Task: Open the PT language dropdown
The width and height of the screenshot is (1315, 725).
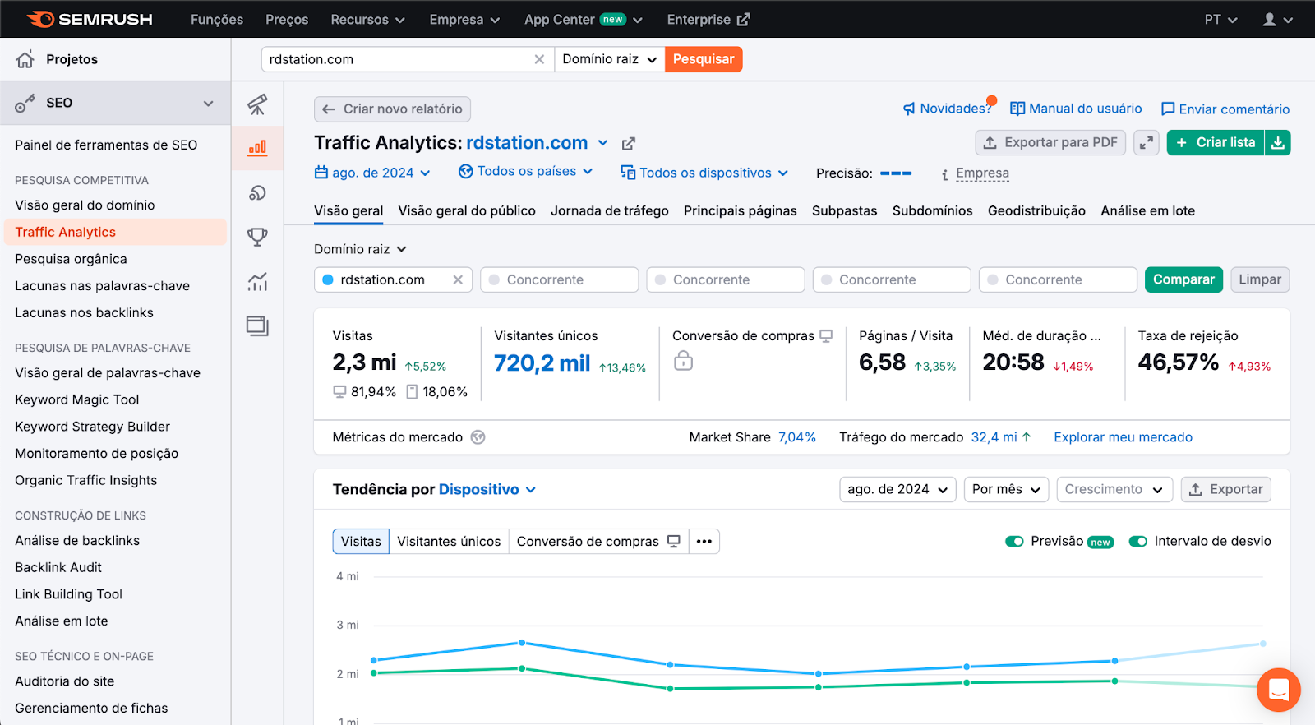Action: (x=1220, y=20)
